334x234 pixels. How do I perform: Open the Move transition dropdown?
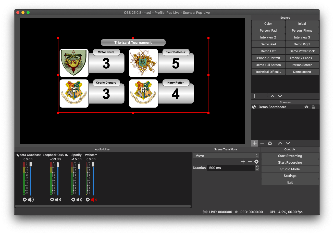tap(226, 155)
